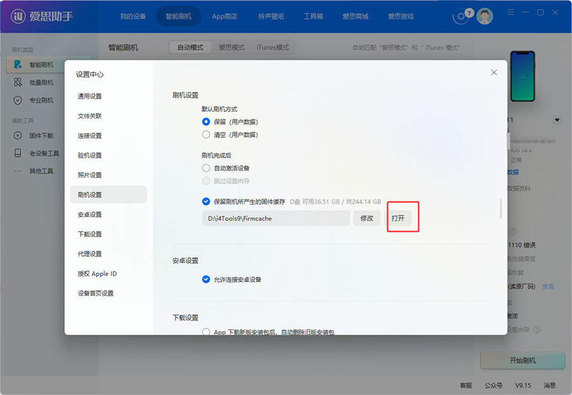Open 铃声壁纸 top tab
Screen dimensions: 572x395
tap(271, 17)
